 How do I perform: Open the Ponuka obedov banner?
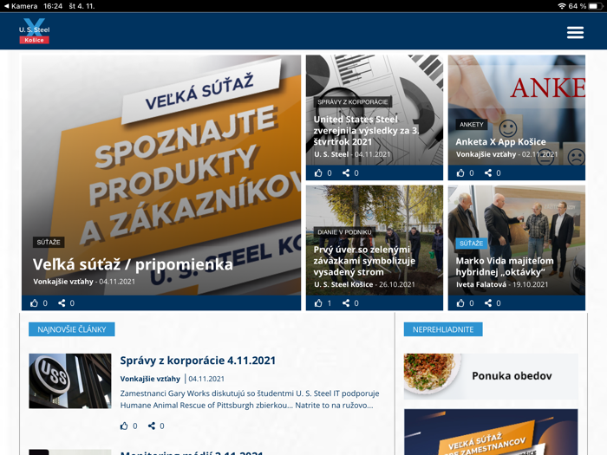(x=491, y=376)
